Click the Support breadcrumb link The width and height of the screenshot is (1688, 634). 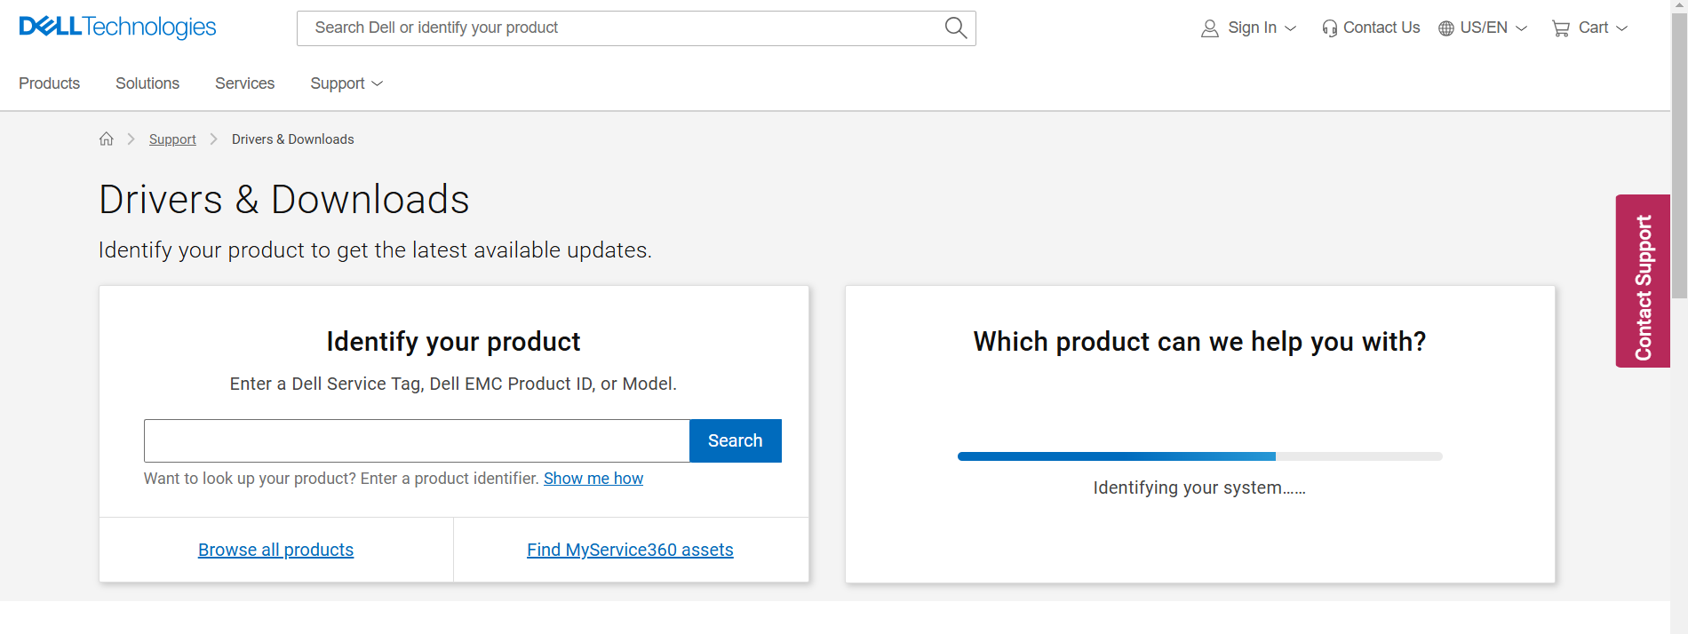(x=172, y=139)
